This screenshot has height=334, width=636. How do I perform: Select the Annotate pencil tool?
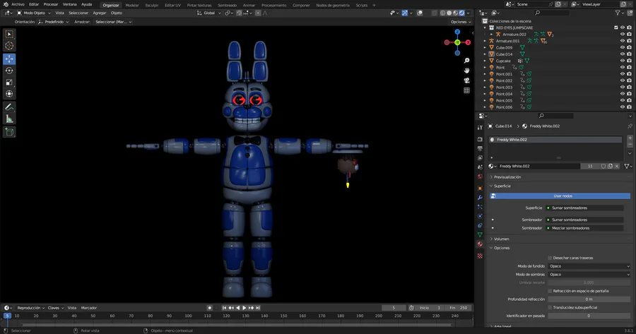tap(9, 107)
